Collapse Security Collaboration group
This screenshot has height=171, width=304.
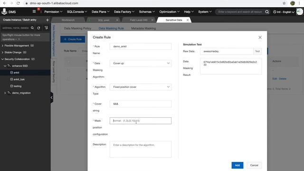pos(2,59)
